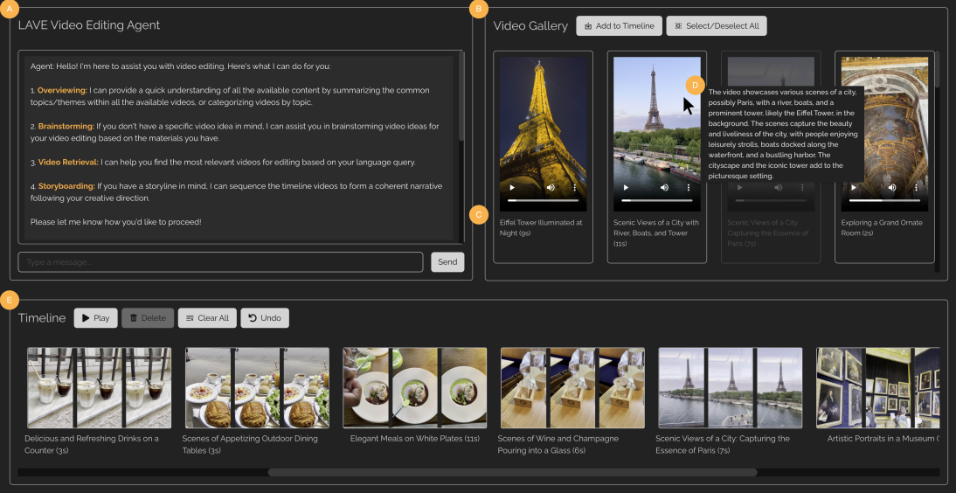Image resolution: width=956 pixels, height=493 pixels.
Task: Play the Eiffel Tower Illuminated at Night video
Action: pyautogui.click(x=512, y=187)
